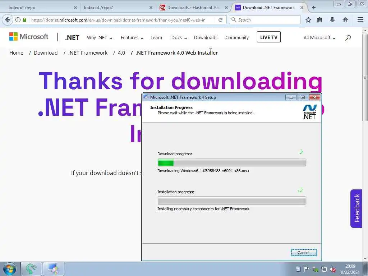The image size is (368, 276).
Task: Go to 4.0 breadcrumb link
Action: tap(121, 53)
